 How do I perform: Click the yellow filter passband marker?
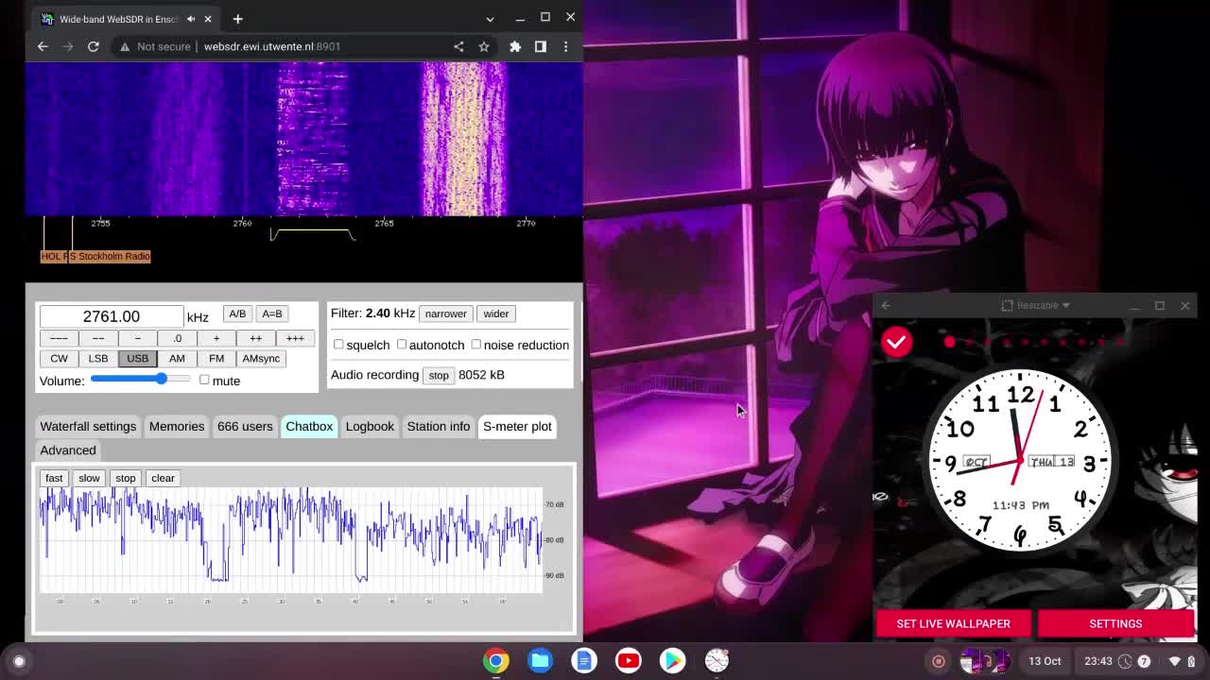pyautogui.click(x=313, y=233)
